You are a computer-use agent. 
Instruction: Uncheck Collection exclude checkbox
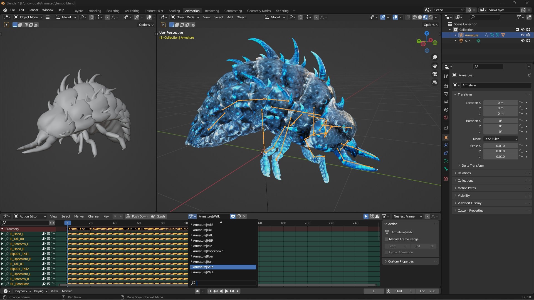pos(517,29)
